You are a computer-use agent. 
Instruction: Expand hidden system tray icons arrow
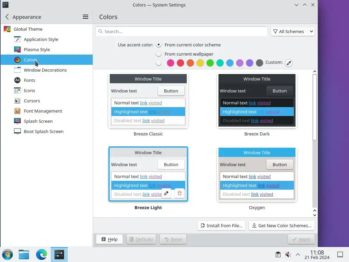coord(298,254)
